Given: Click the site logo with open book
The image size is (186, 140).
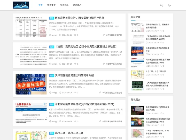Looking at the screenshot, I should coord(21,5).
